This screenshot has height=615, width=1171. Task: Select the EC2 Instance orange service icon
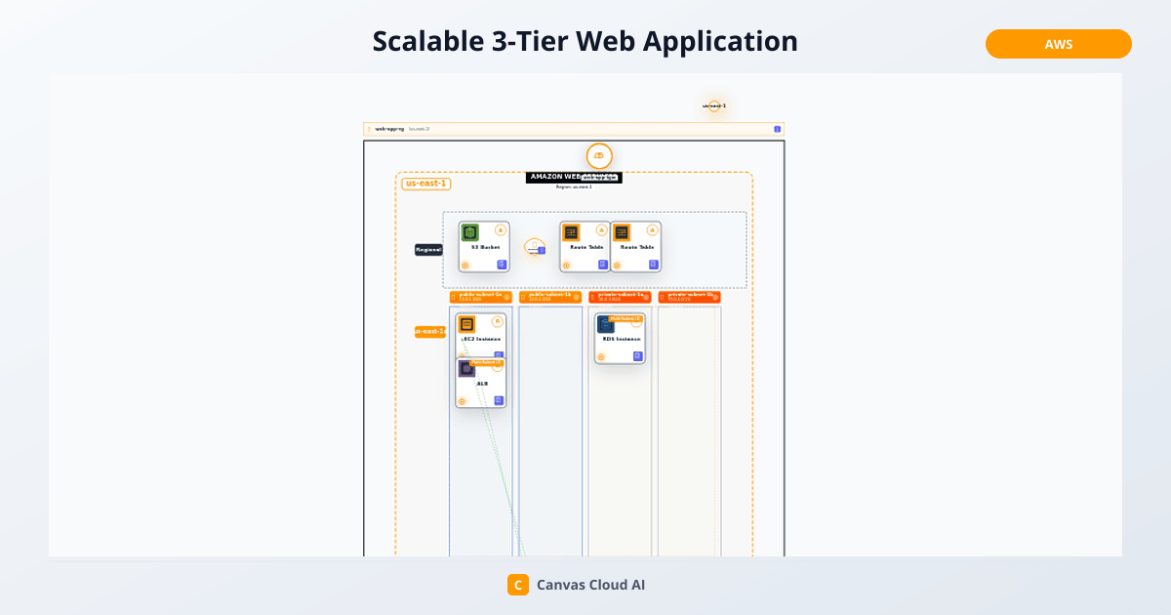tap(466, 324)
